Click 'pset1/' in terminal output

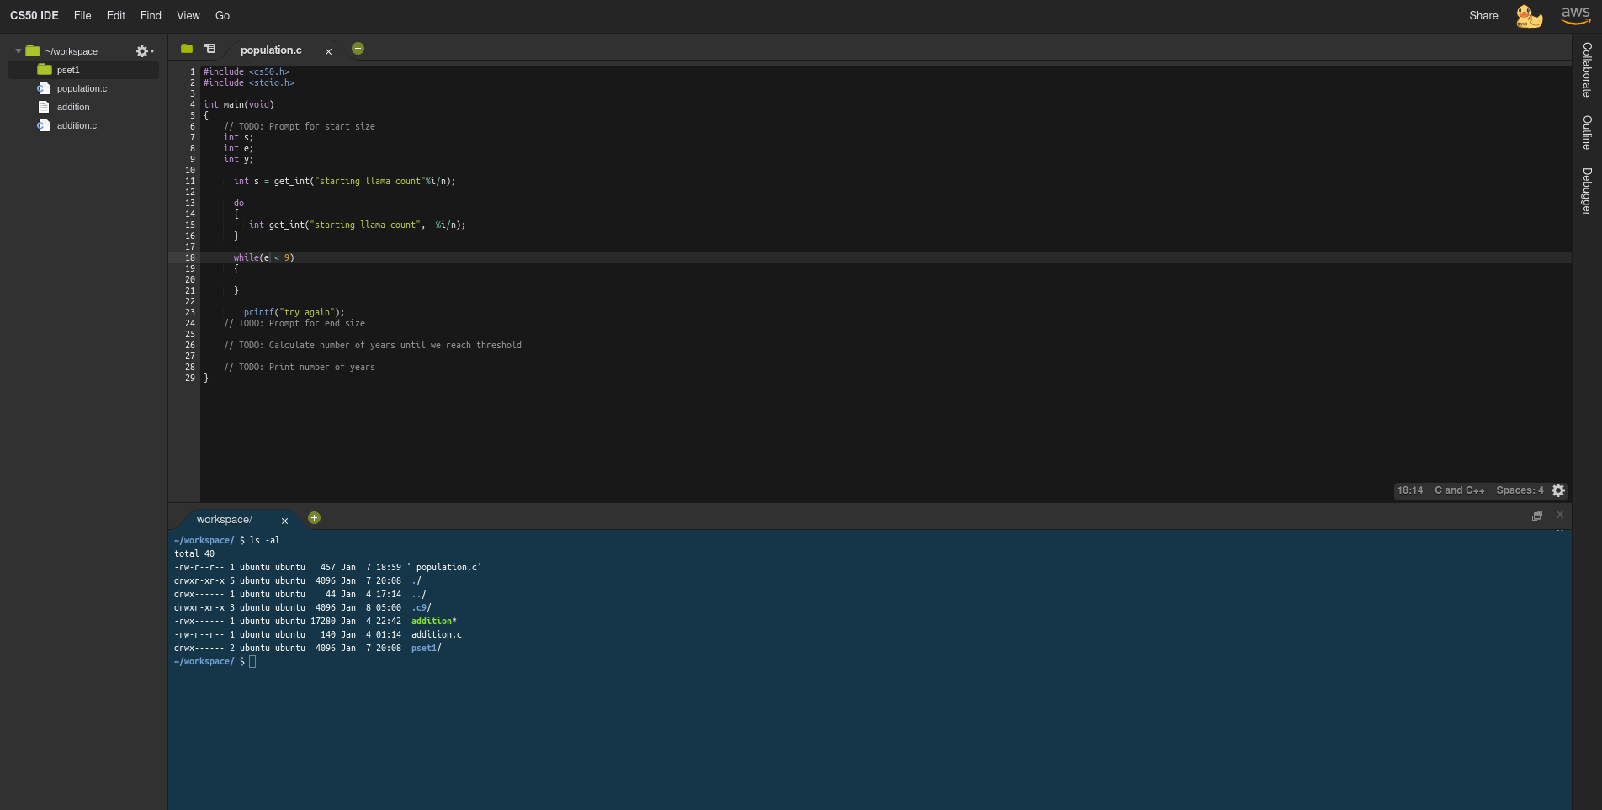click(427, 649)
